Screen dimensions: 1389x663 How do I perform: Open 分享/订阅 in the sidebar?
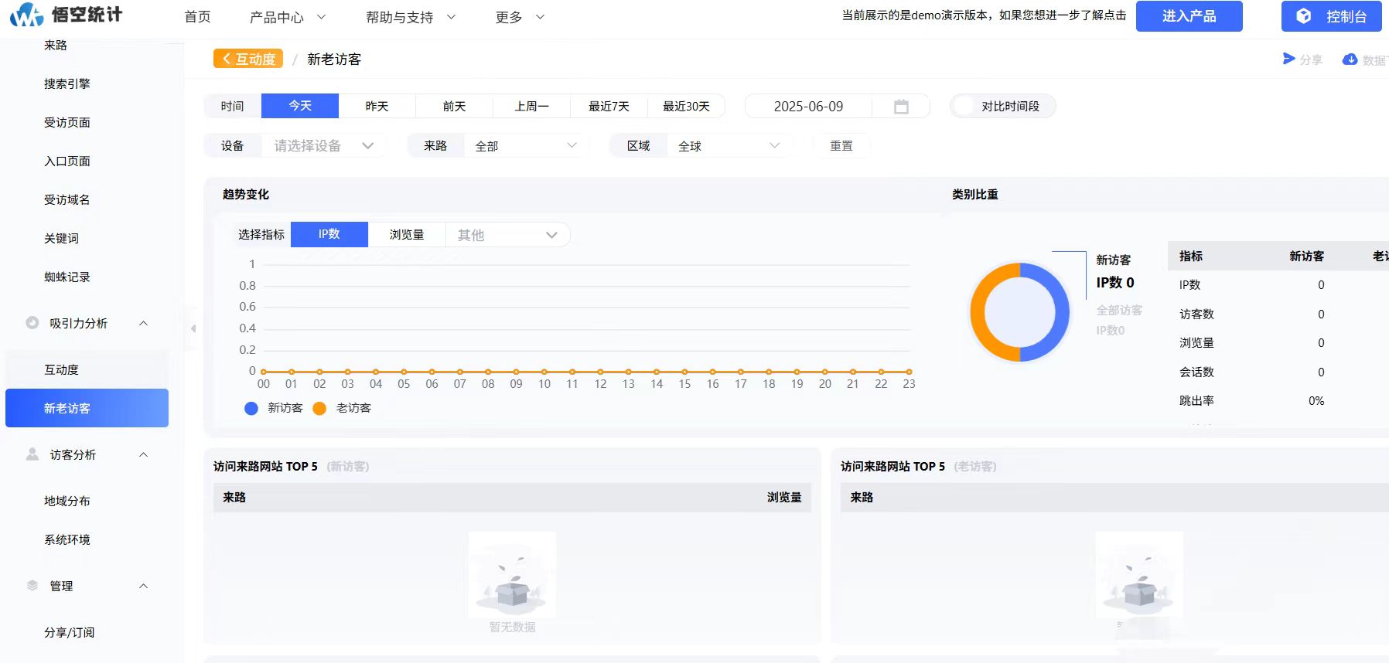(x=70, y=632)
